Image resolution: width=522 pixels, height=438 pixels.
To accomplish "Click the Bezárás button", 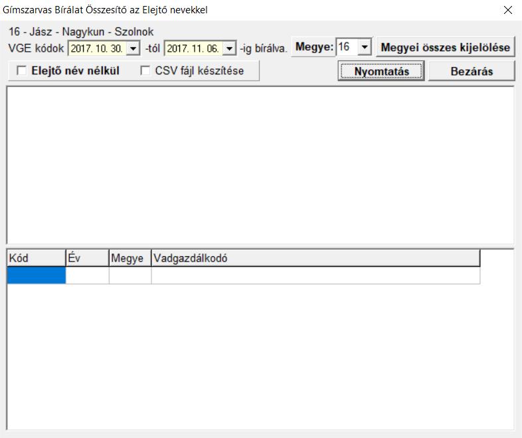I will [x=472, y=71].
